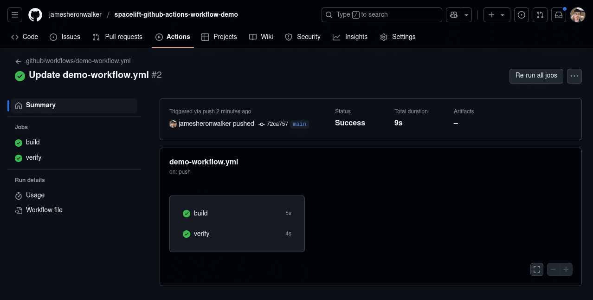Expand the Copilot dropdown chevron

(x=466, y=14)
